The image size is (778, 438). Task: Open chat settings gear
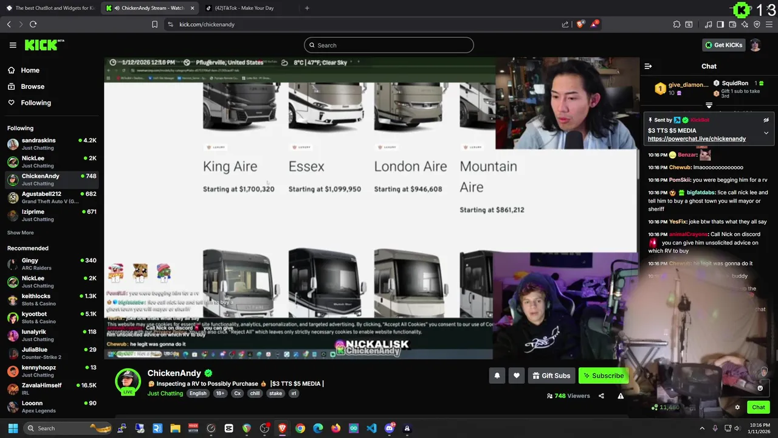(x=737, y=408)
